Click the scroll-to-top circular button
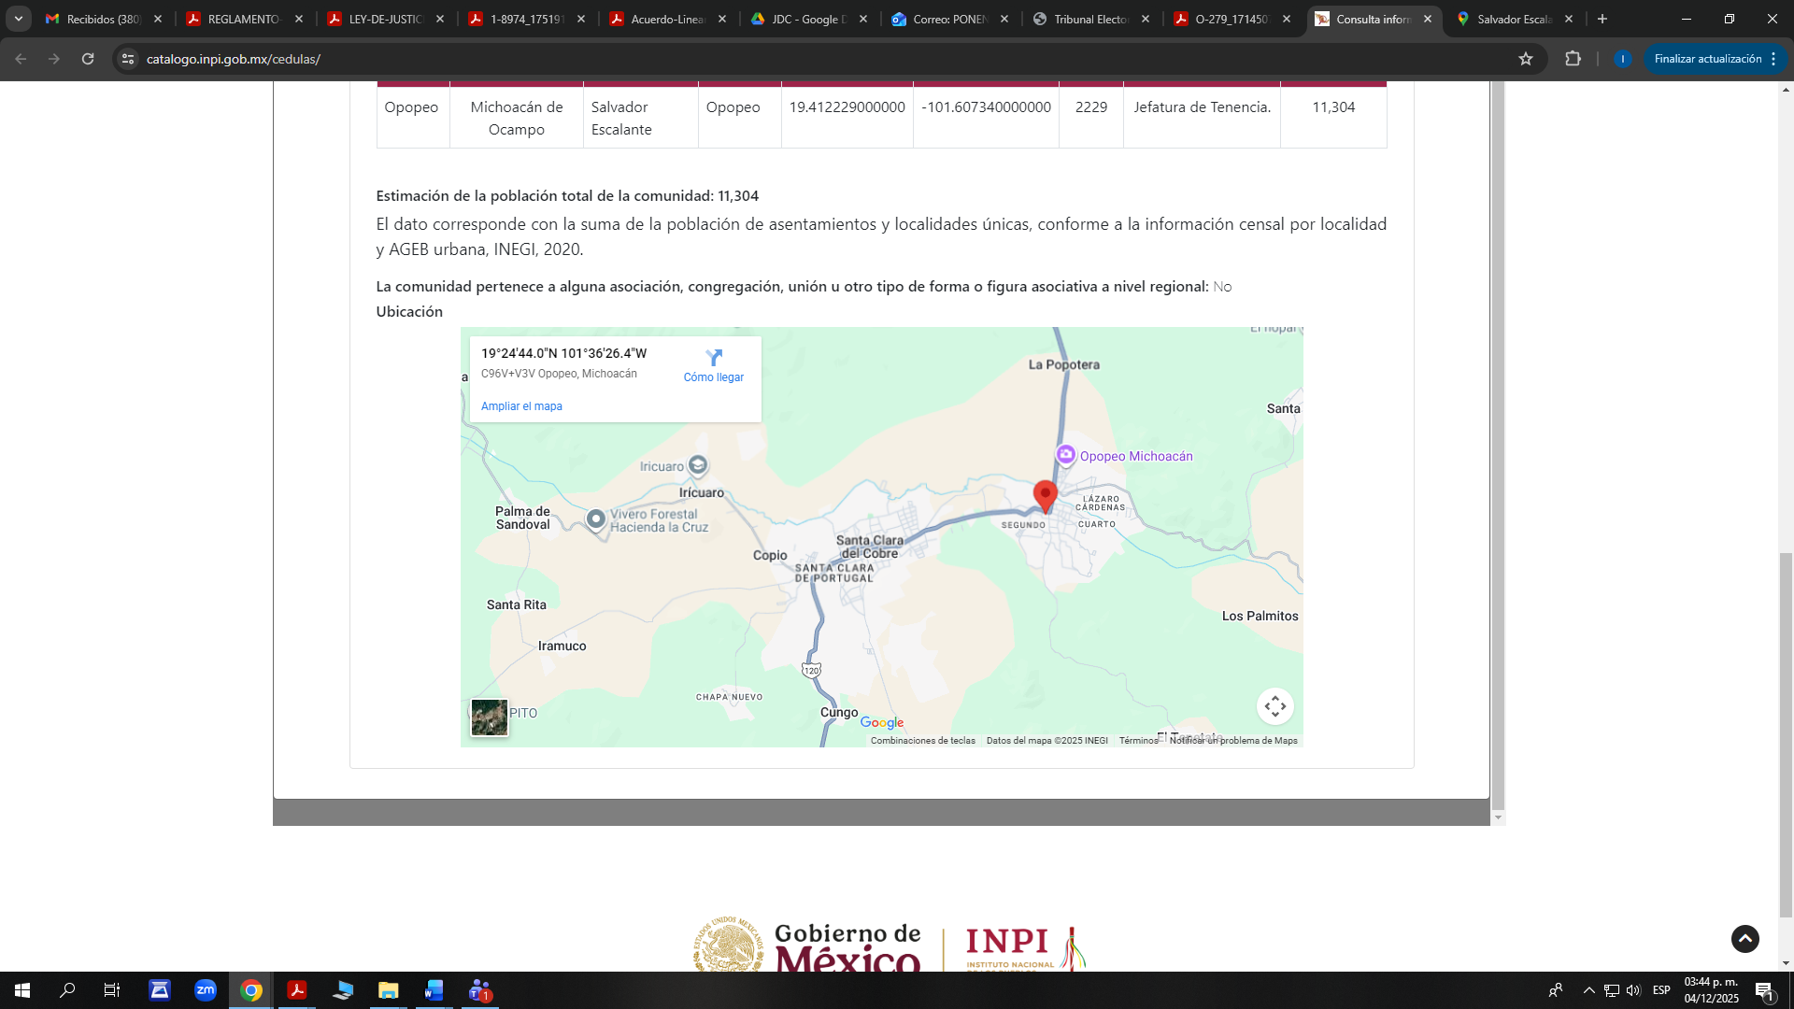Viewport: 1794px width, 1009px height. pos(1745,939)
